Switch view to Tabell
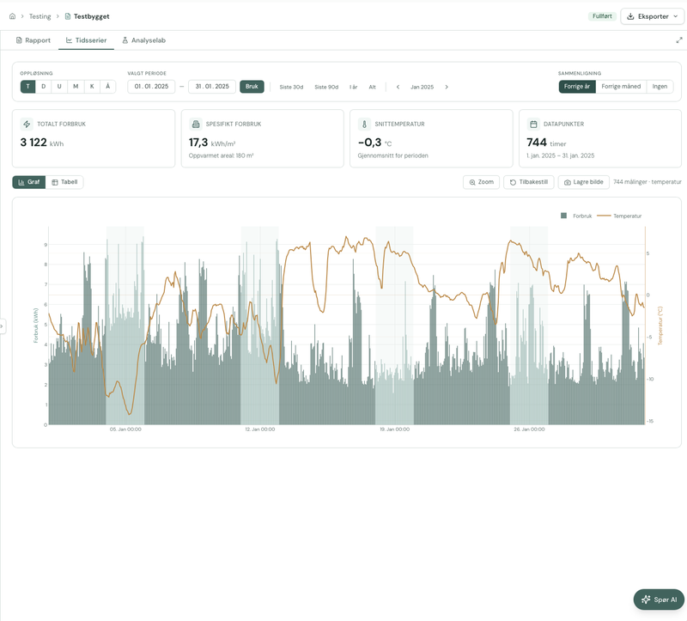The height and width of the screenshot is (621, 687). pyautogui.click(x=64, y=182)
